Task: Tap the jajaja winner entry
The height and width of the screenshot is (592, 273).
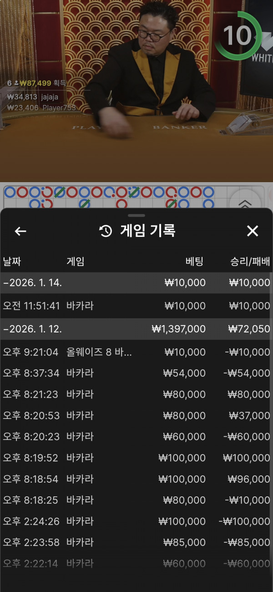Action: coord(33,97)
